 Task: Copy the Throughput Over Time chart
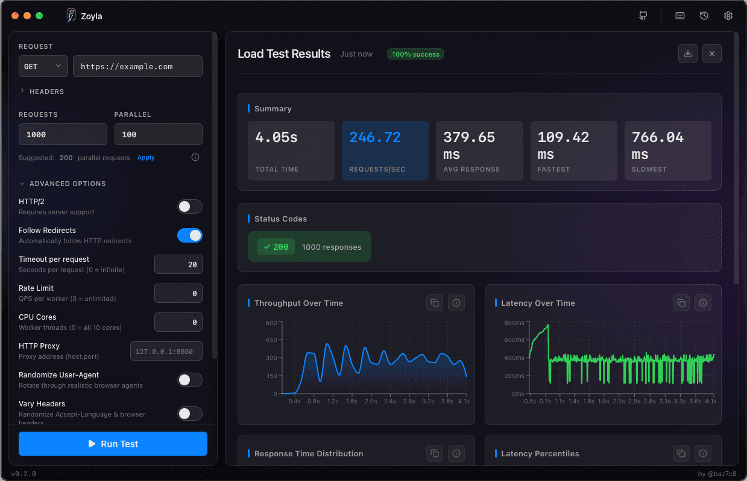[x=435, y=303]
